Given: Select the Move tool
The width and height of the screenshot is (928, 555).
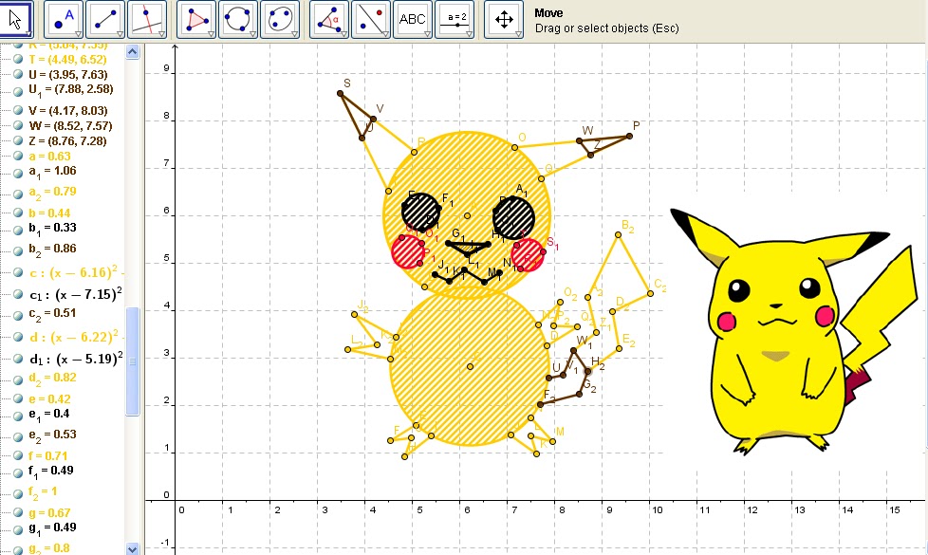Looking at the screenshot, I should pyautogui.click(x=13, y=19).
